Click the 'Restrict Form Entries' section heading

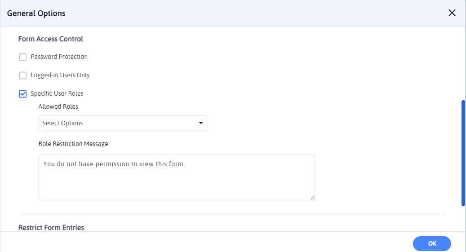point(51,228)
